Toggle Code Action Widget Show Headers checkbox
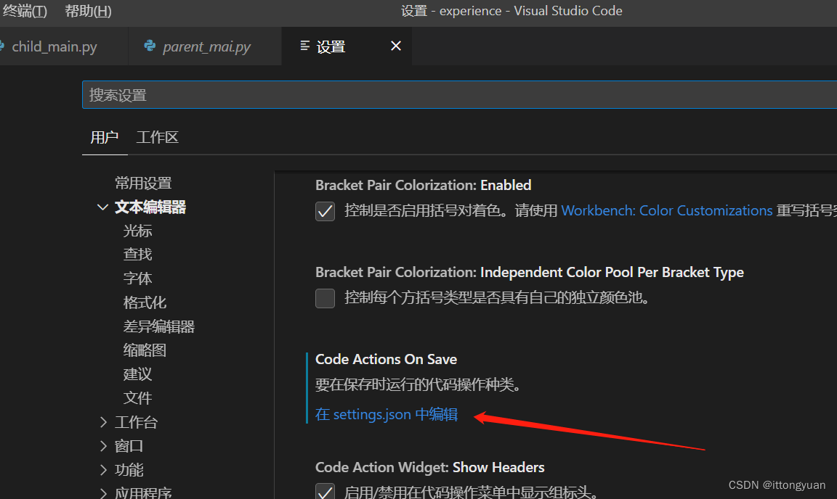The width and height of the screenshot is (837, 499). 325,492
